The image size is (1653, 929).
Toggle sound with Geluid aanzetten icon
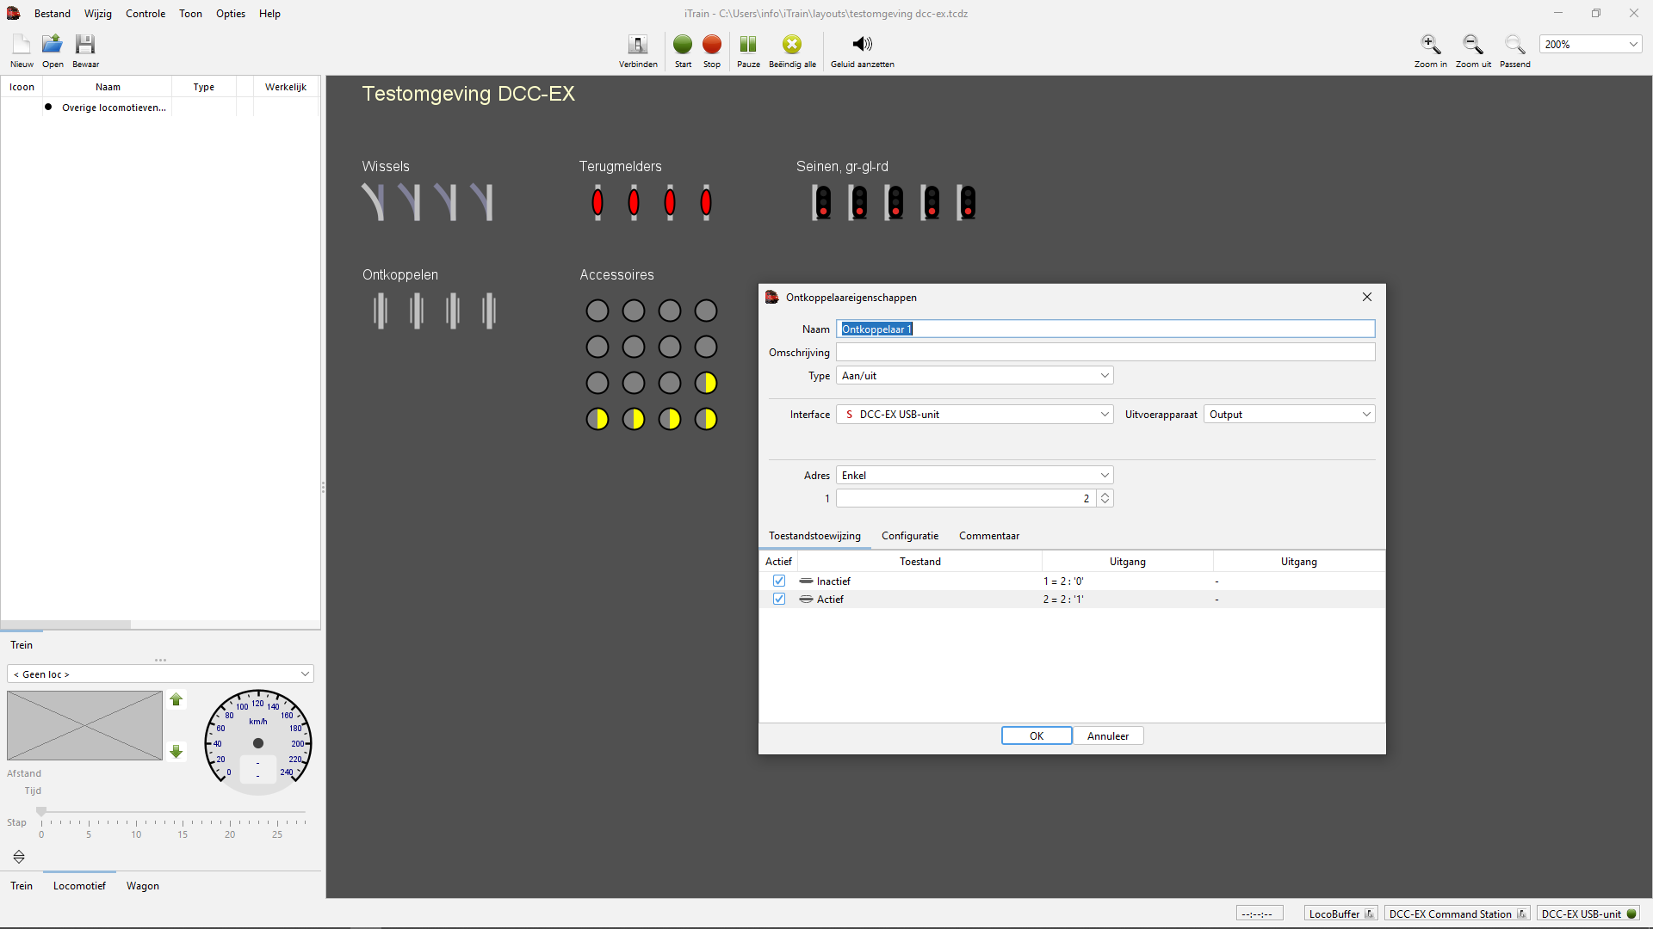click(862, 45)
